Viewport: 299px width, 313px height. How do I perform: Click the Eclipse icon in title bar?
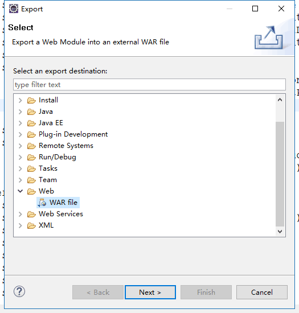tap(14, 9)
